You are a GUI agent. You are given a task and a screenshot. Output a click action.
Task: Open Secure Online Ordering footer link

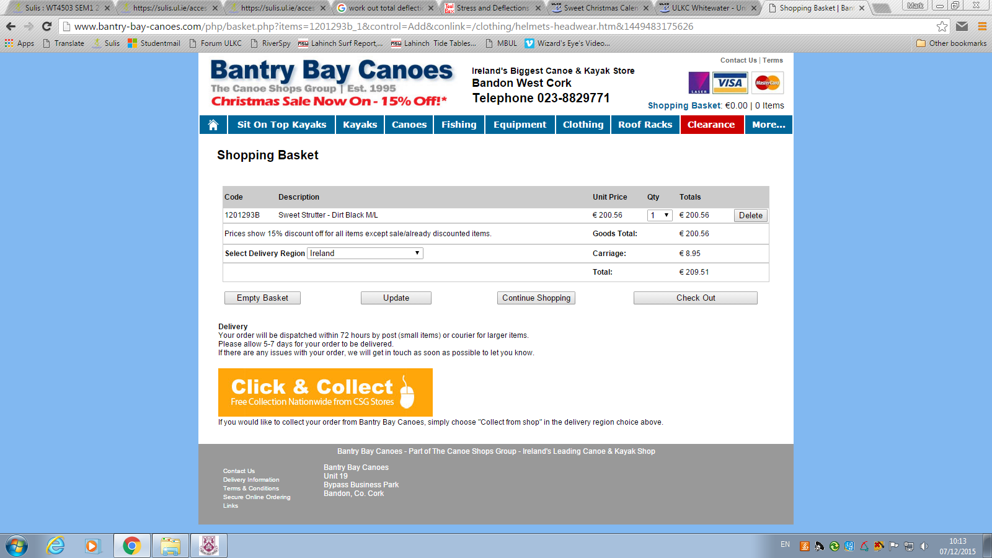coord(257,497)
